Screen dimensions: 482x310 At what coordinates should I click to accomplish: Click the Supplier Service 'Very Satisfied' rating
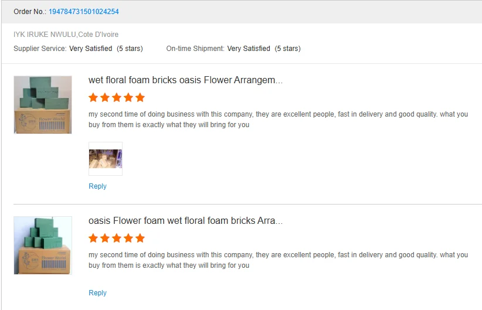[x=90, y=49]
